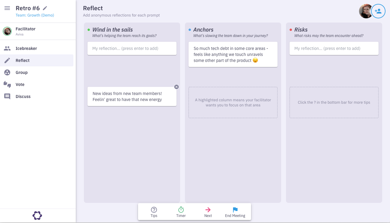390x223 pixels.
Task: Type in Wind in the sails reflection field
Action: tap(132, 48)
